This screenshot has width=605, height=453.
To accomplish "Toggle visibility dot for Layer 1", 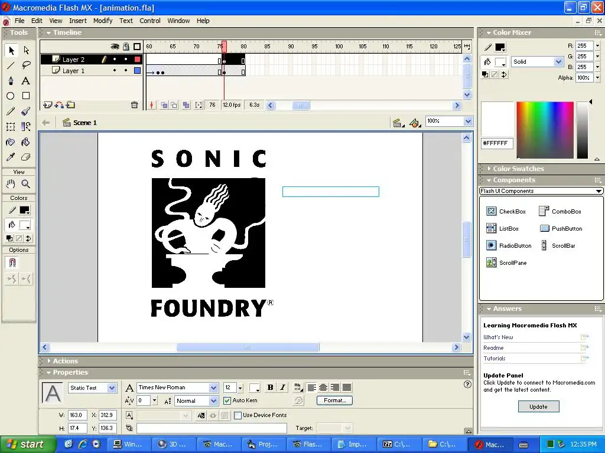I will (x=115, y=71).
